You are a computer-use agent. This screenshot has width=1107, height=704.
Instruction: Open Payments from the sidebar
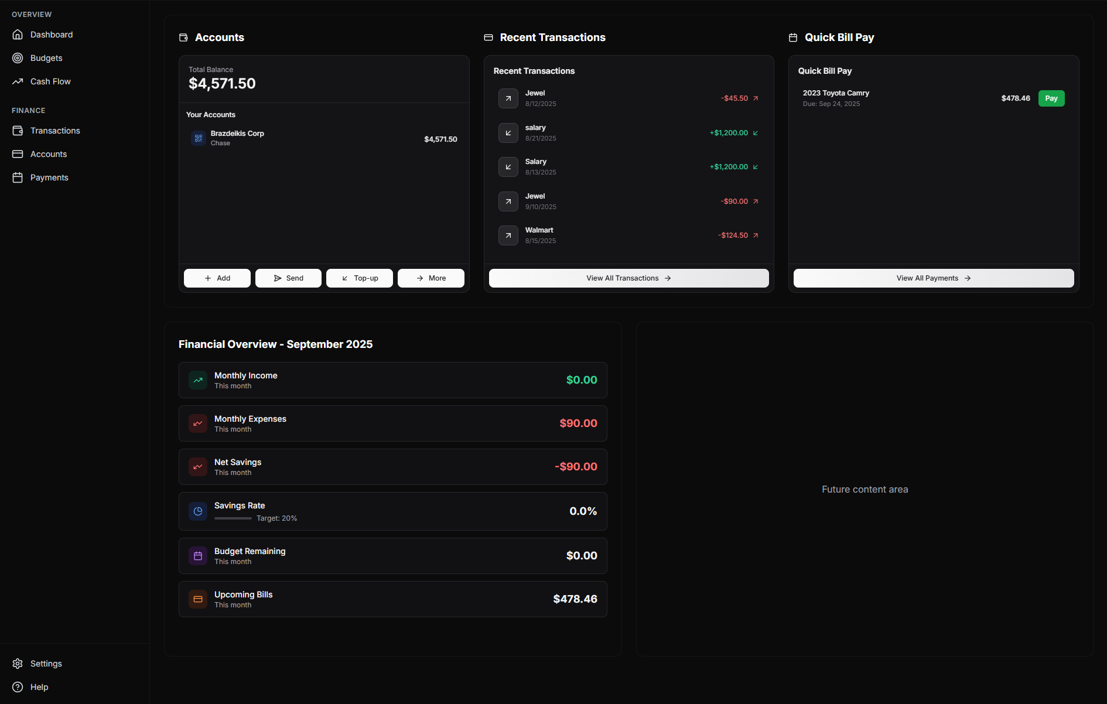[49, 177]
